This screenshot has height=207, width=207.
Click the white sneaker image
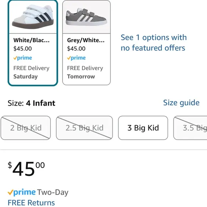33,17
